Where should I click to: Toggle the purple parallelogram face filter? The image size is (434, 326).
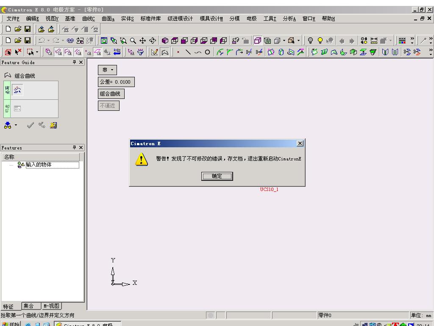(x=97, y=52)
